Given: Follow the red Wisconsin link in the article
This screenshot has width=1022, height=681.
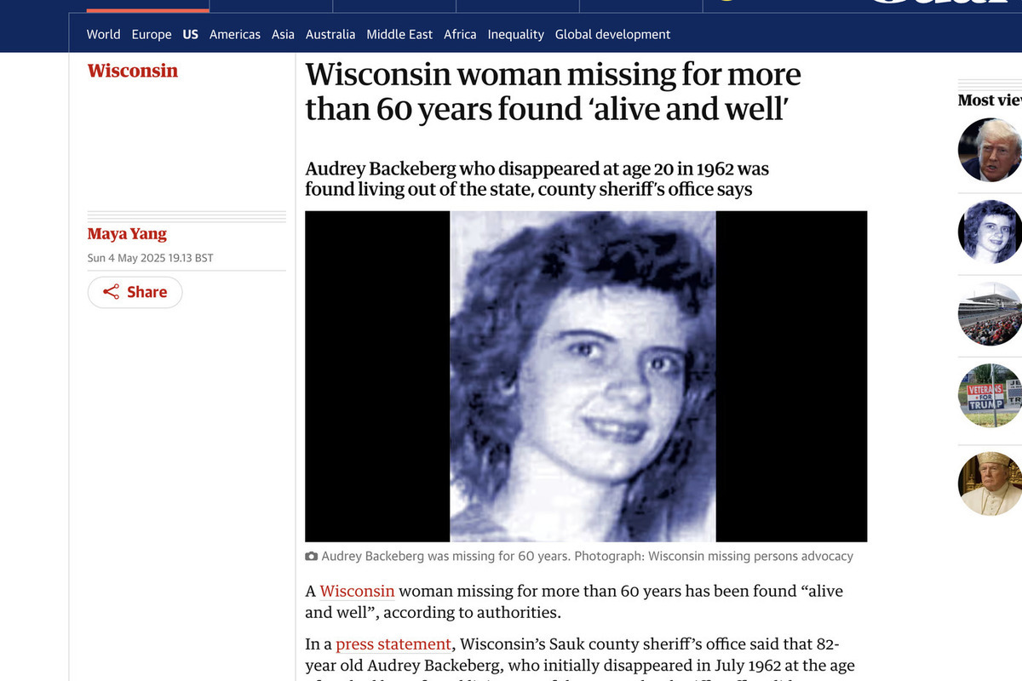Looking at the screenshot, I should 357,591.
